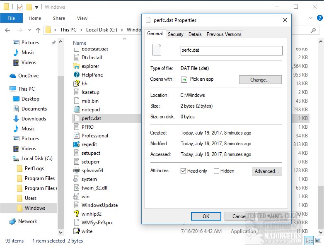Switch to the Security tab

click(175, 34)
